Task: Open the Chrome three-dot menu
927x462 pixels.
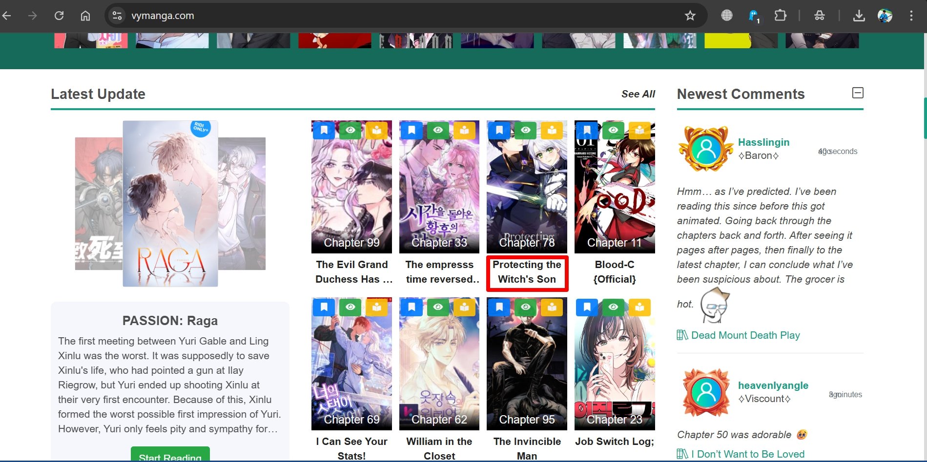Action: 911,16
